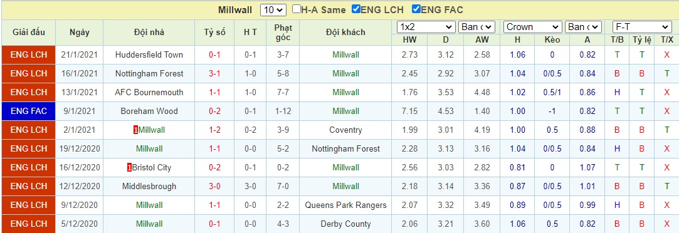Uncheck the ENG FAC filter checkbox
This screenshot has width=679, height=233.
tap(416, 9)
